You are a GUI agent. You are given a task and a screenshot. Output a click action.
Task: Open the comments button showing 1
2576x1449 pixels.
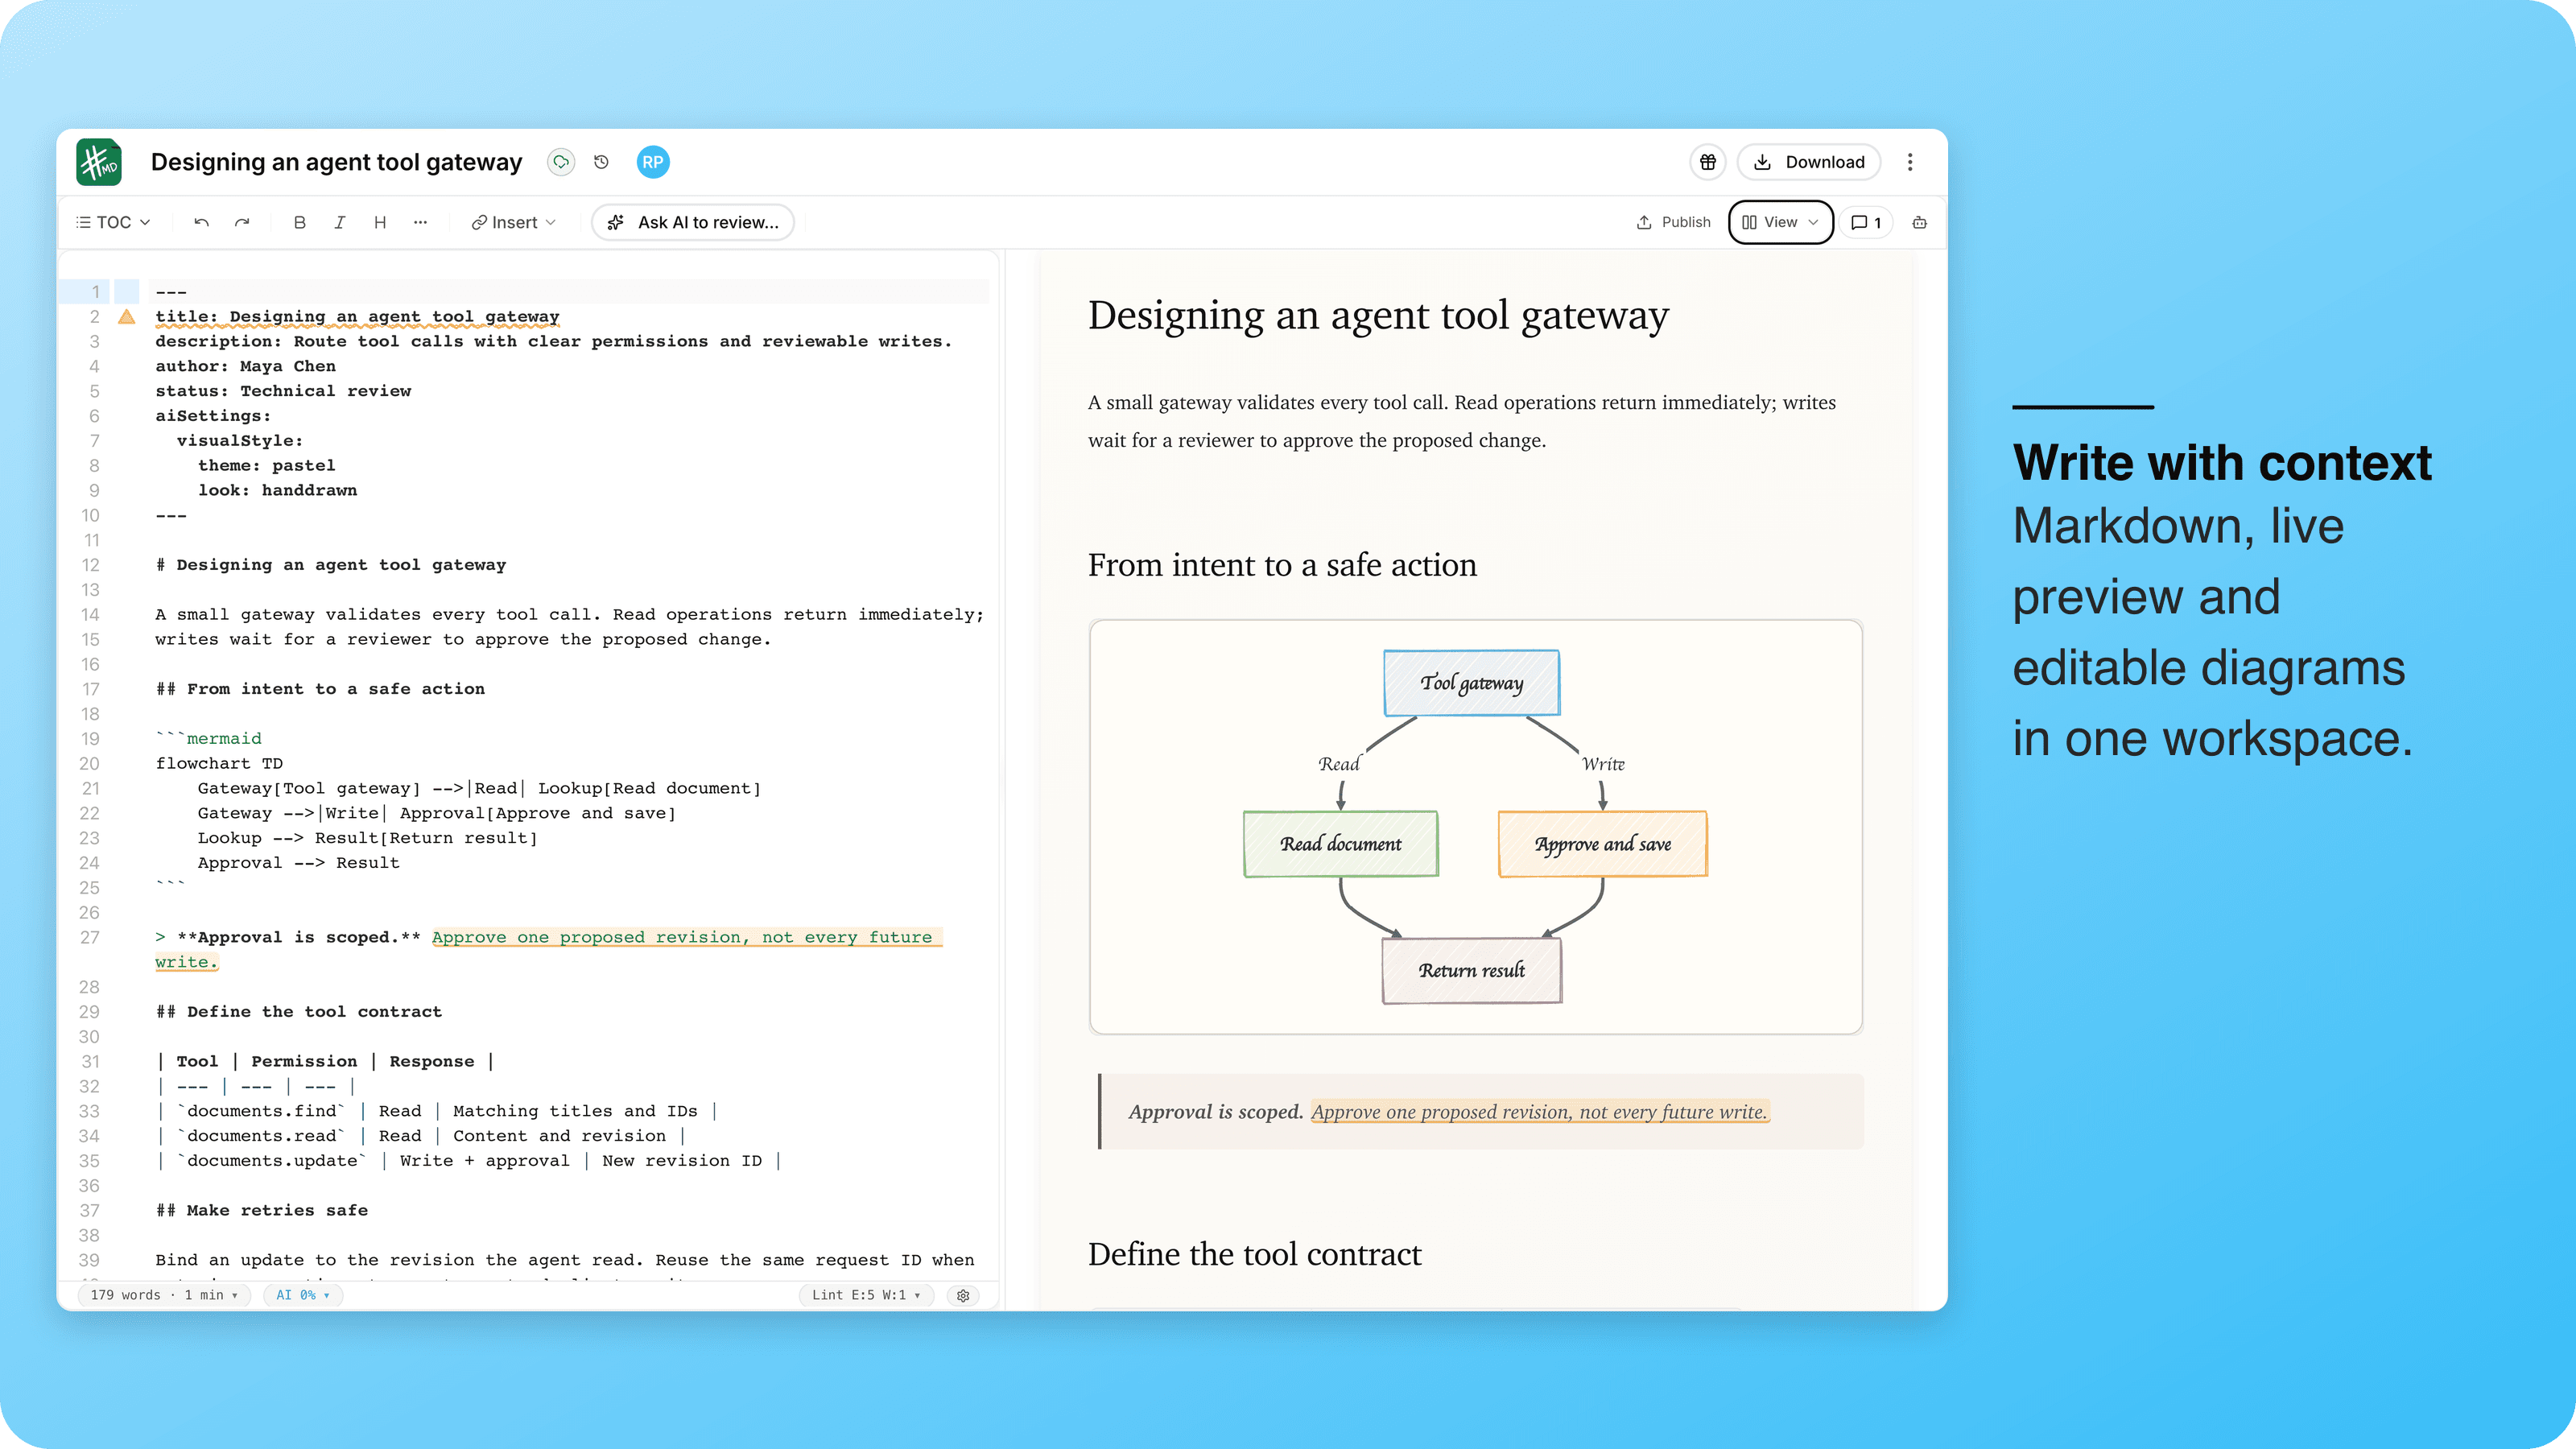tap(1866, 222)
